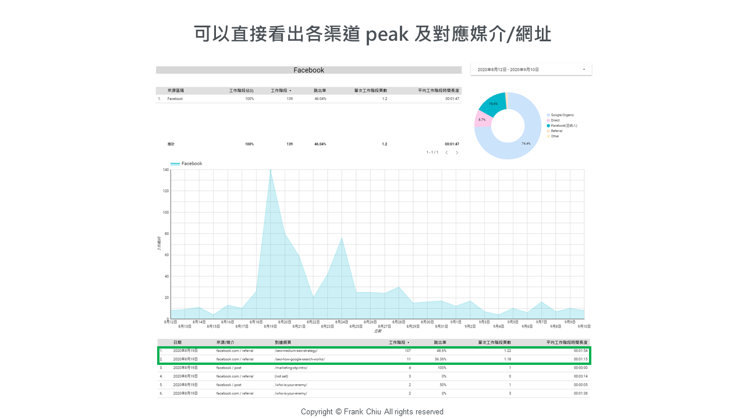
Task: Select the Facebook(已納入) legend dot
Action: (548, 126)
